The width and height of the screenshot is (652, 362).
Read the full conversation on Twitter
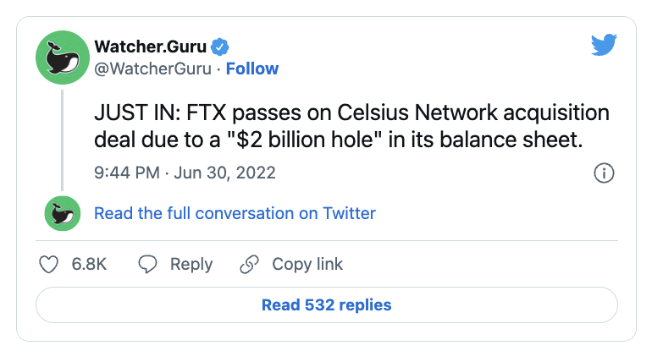tap(235, 213)
